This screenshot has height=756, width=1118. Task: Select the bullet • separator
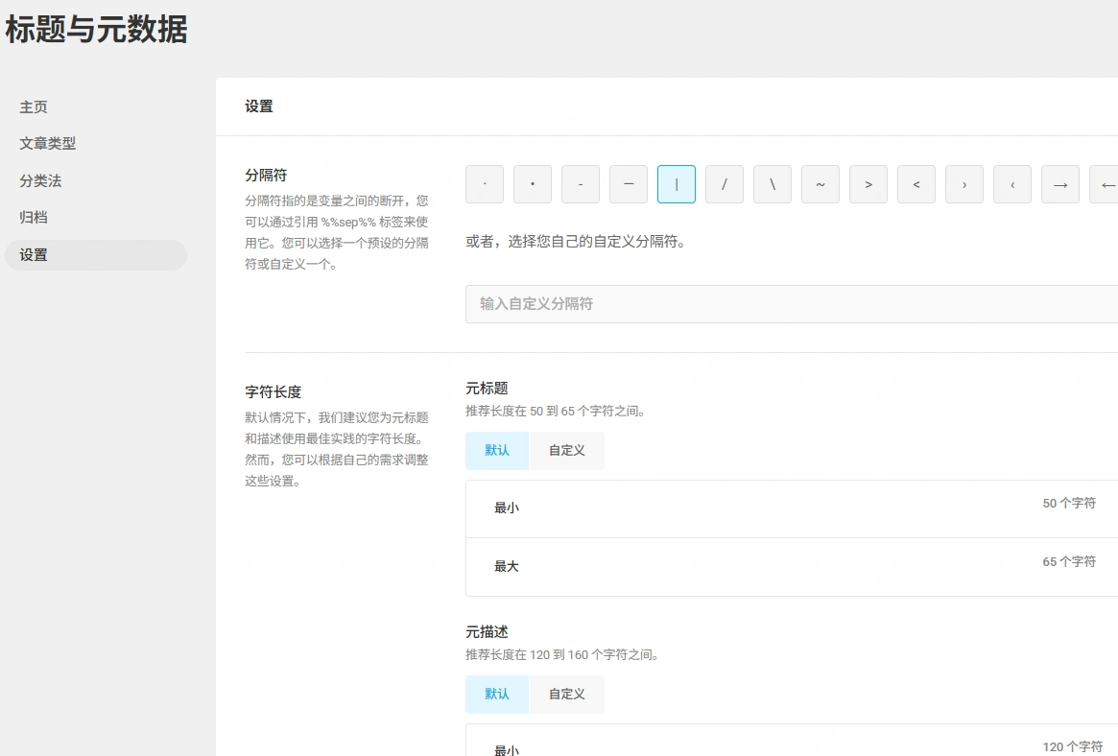[x=533, y=184]
